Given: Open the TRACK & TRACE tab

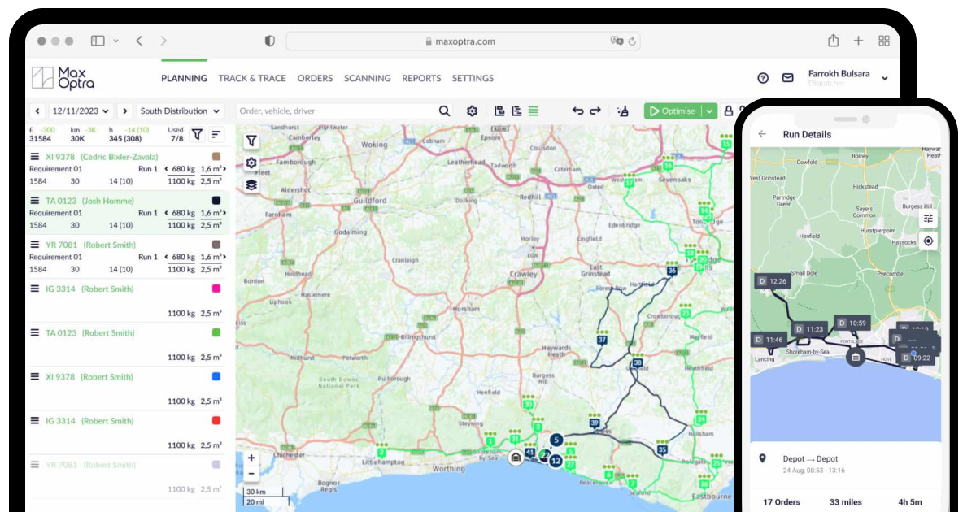Looking at the screenshot, I should (252, 79).
